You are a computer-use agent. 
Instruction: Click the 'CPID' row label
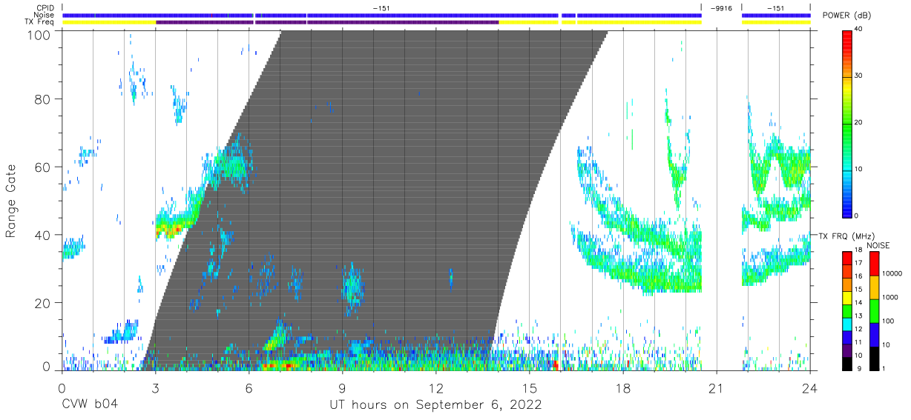[x=45, y=7]
